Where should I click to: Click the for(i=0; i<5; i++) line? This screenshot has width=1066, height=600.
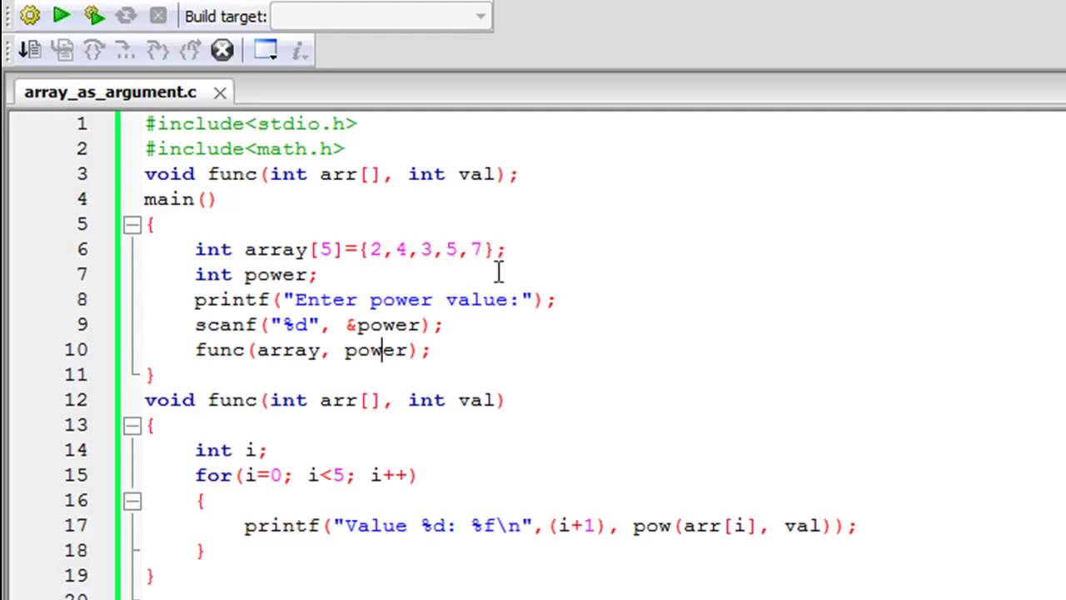(x=306, y=475)
